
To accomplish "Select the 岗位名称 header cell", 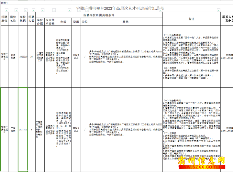I will click(13, 19).
